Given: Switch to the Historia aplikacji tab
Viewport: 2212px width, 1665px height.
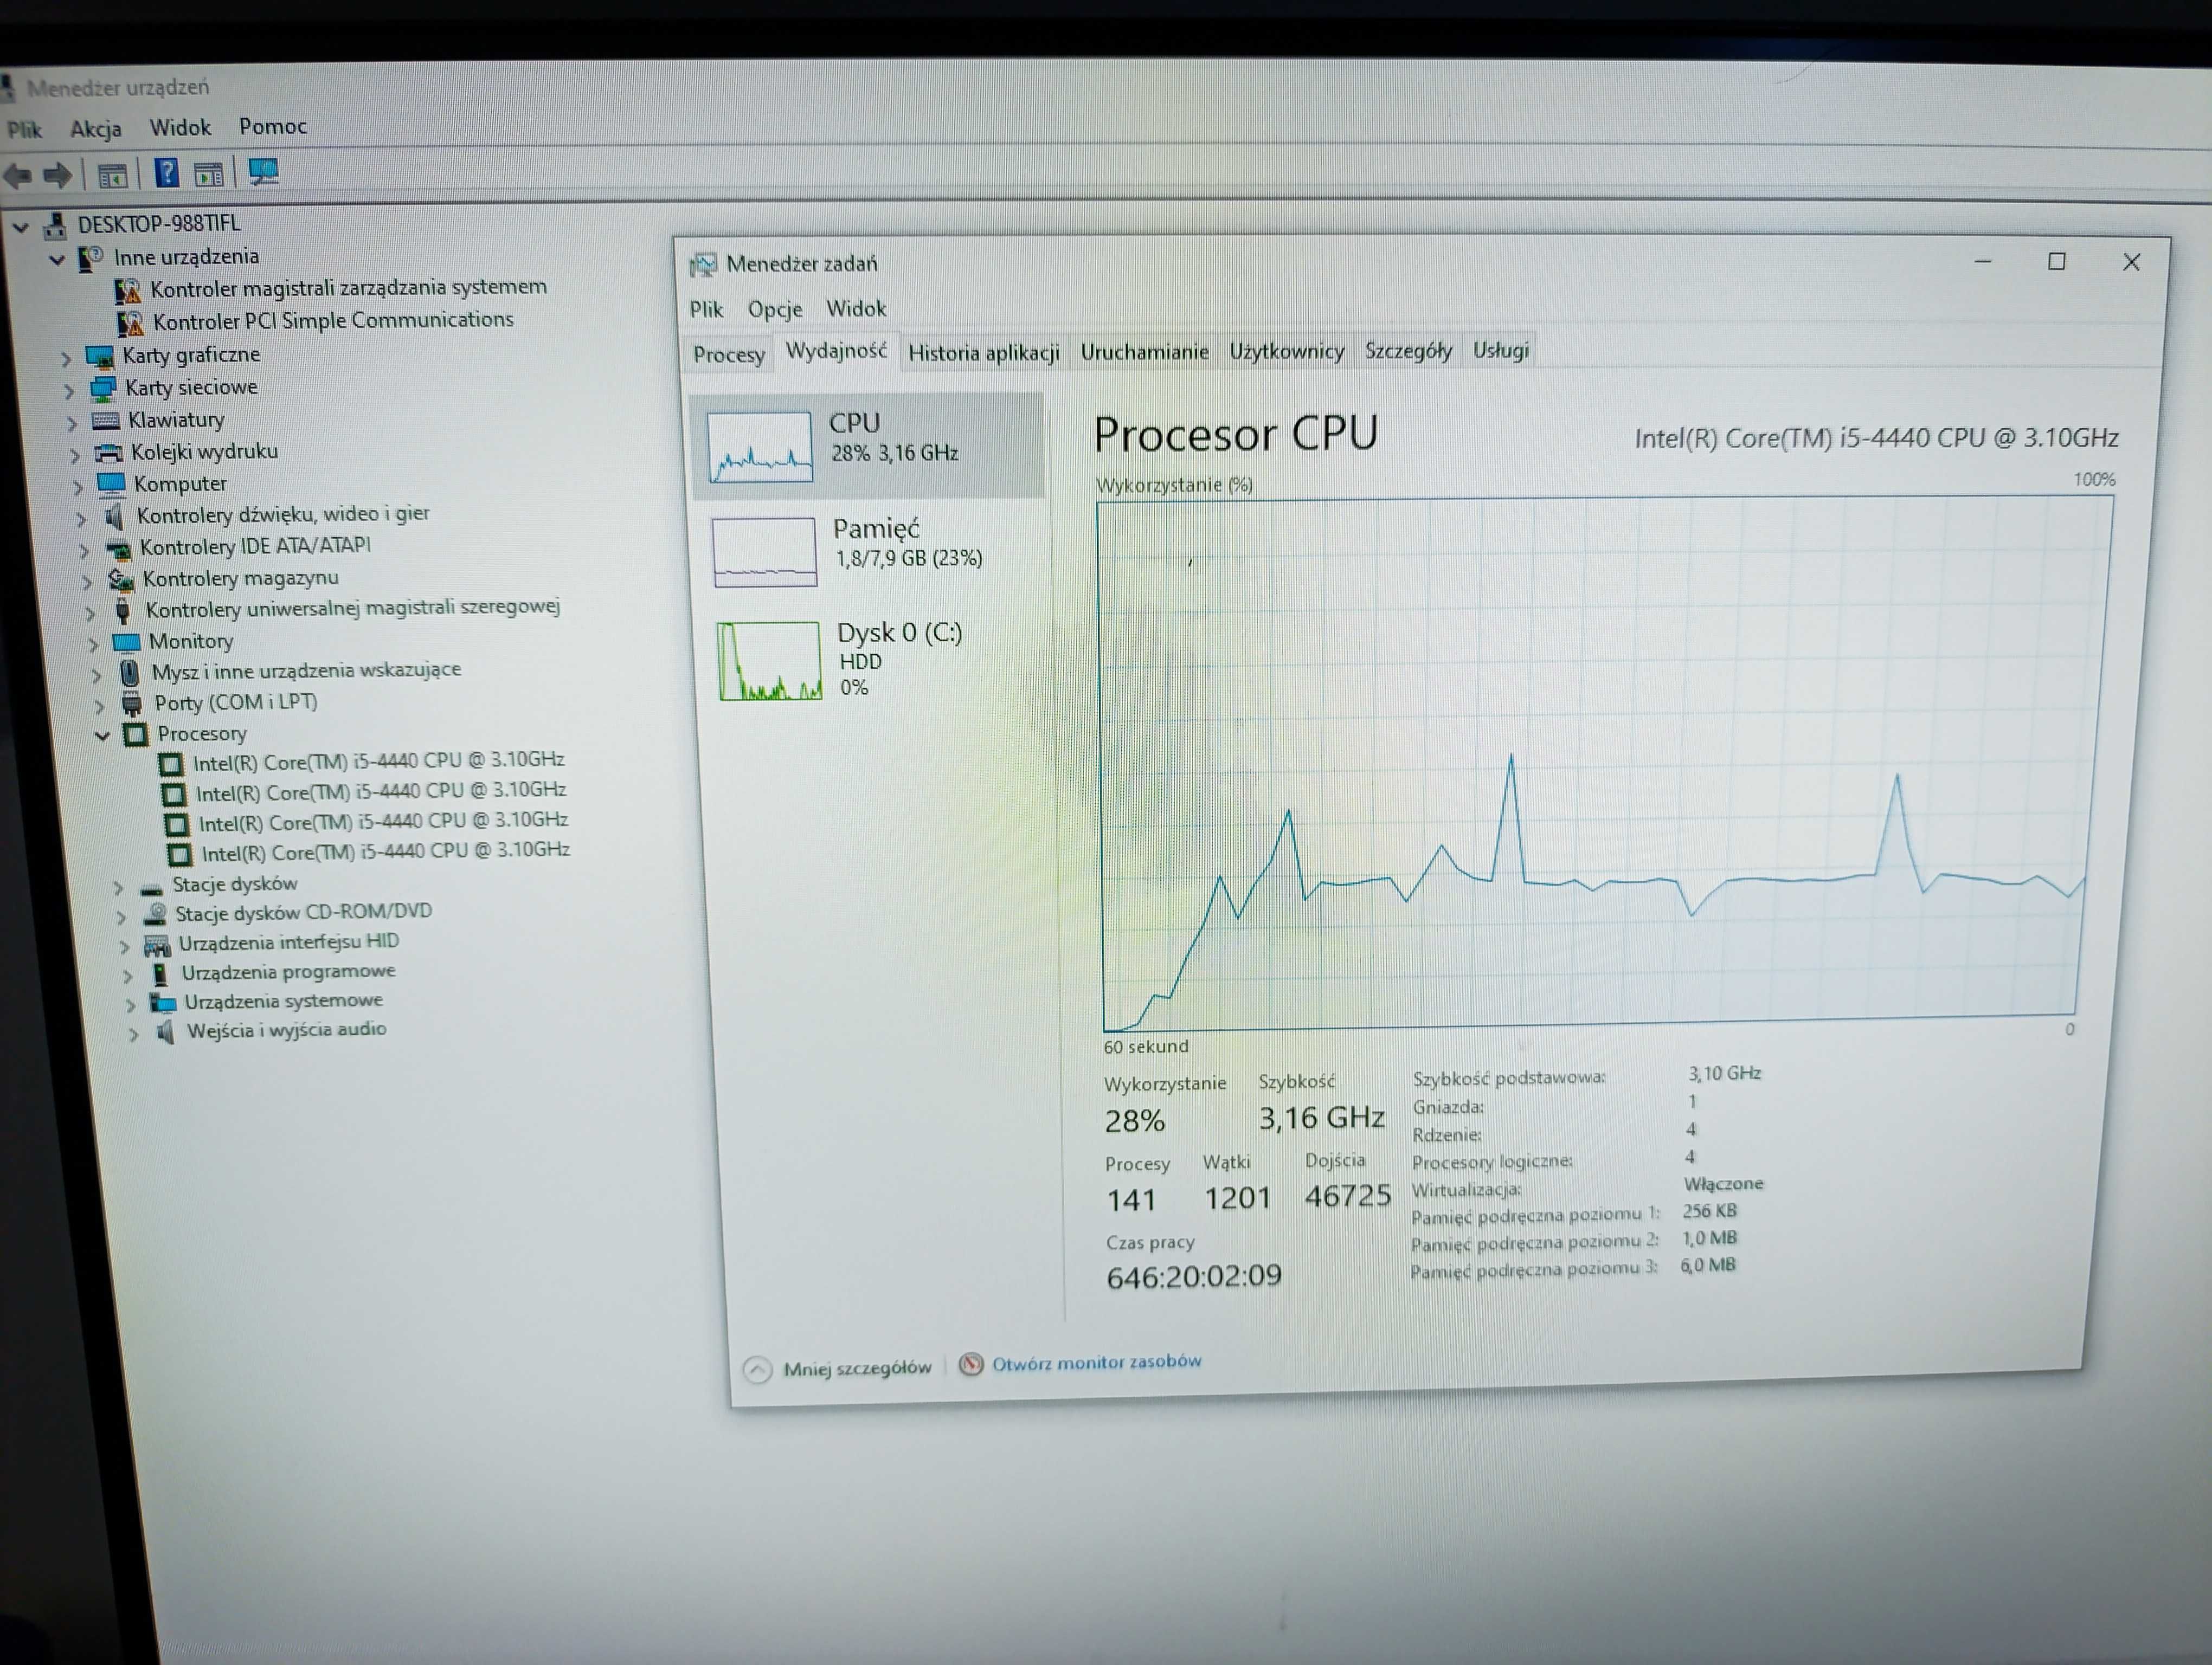Looking at the screenshot, I should click(x=984, y=353).
